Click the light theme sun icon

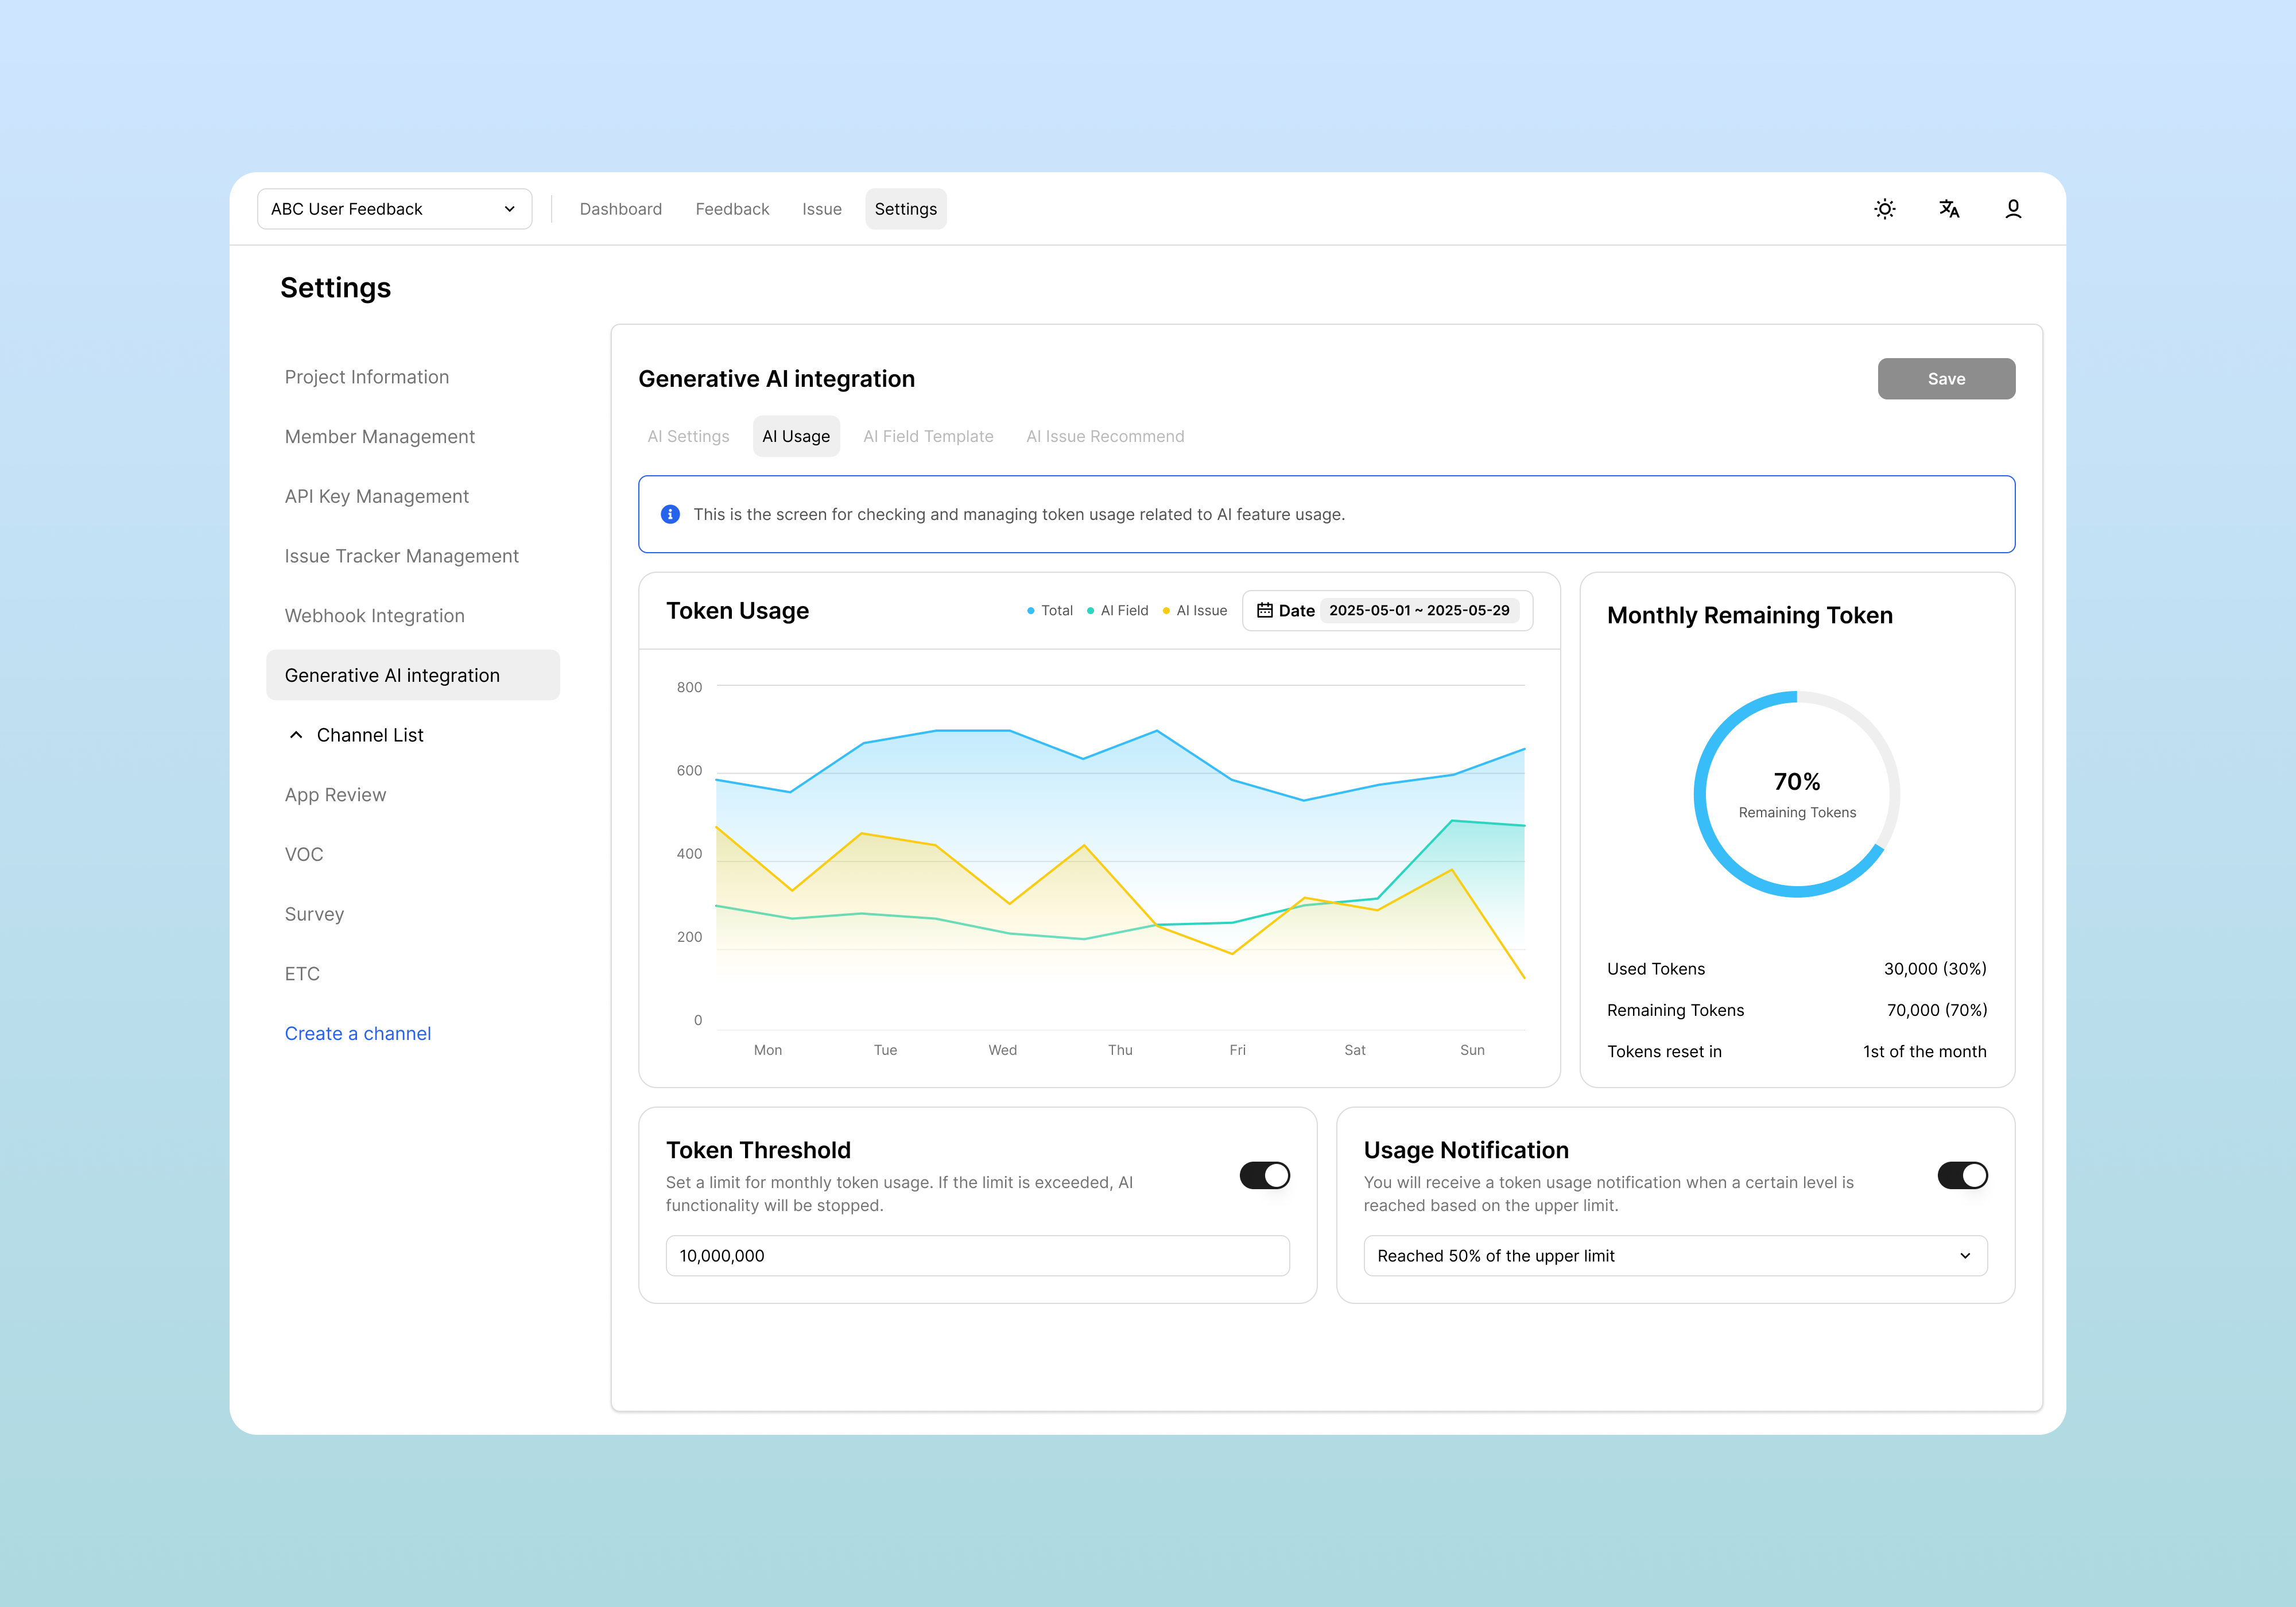[x=1884, y=209]
